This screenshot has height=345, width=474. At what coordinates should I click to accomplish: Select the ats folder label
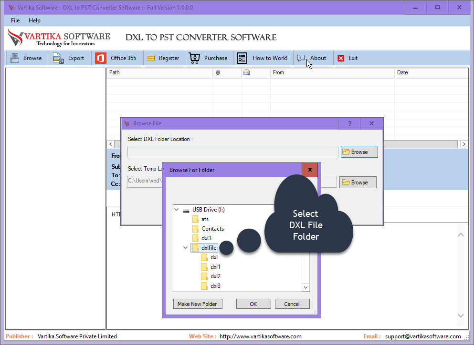tap(205, 219)
